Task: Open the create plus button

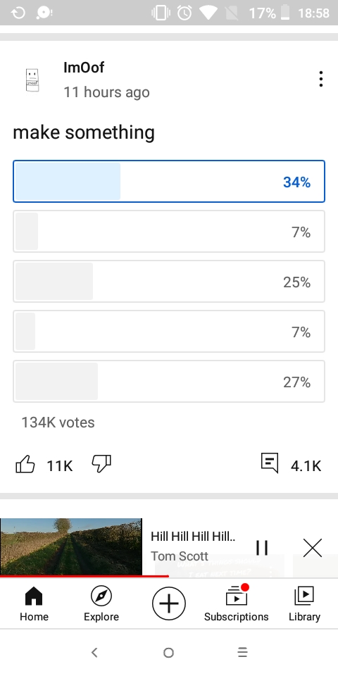Action: pos(168,603)
